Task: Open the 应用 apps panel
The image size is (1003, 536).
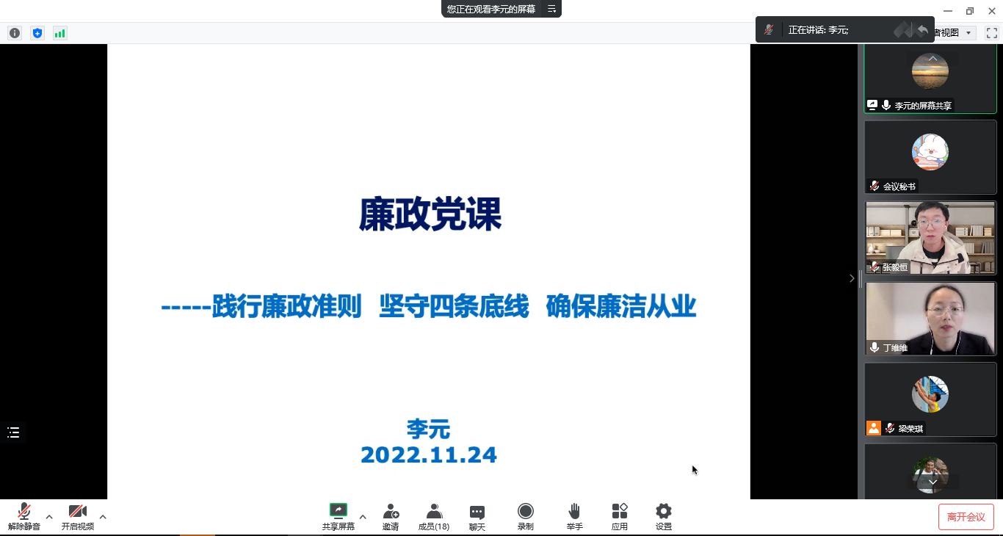Action: pyautogui.click(x=619, y=514)
